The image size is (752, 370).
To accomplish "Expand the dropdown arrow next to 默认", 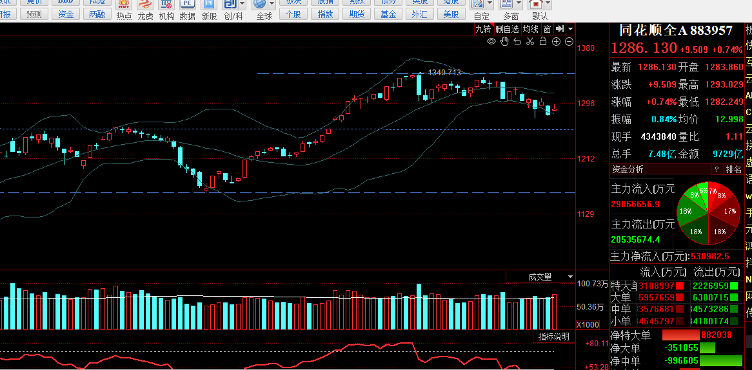I will [548, 5].
